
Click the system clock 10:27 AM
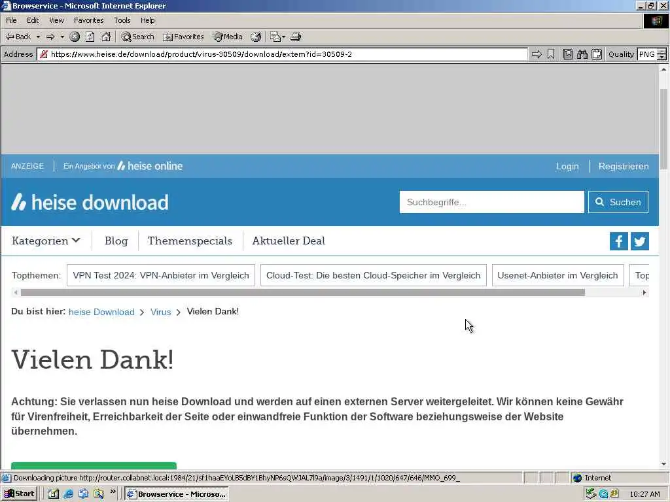[x=644, y=494]
